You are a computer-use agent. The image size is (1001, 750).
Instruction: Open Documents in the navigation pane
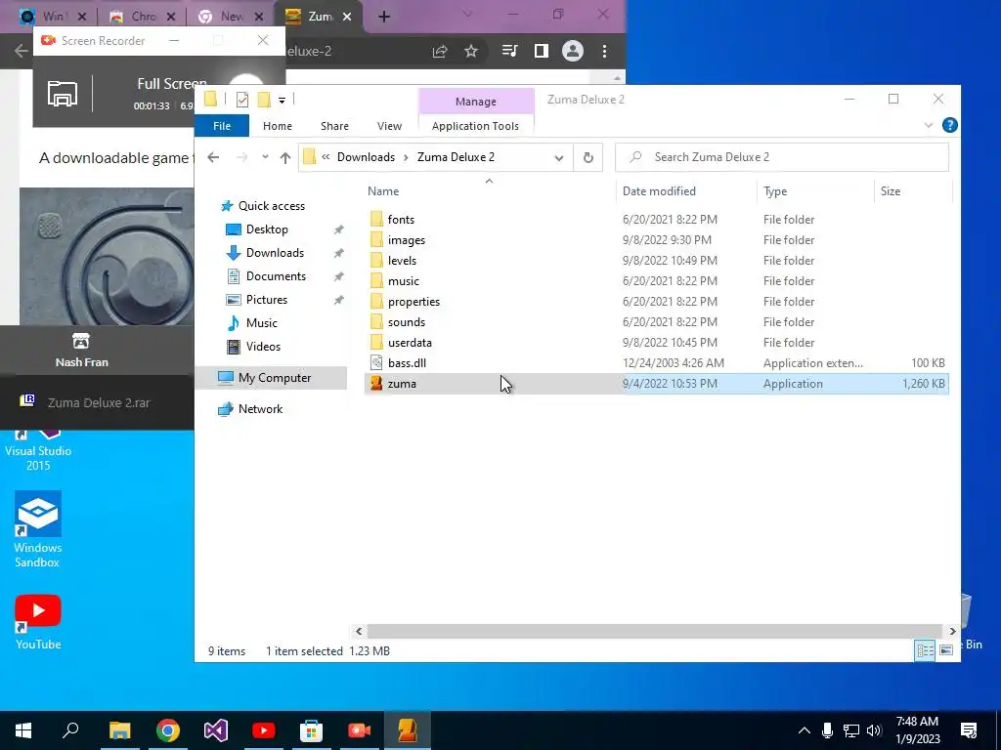[276, 276]
